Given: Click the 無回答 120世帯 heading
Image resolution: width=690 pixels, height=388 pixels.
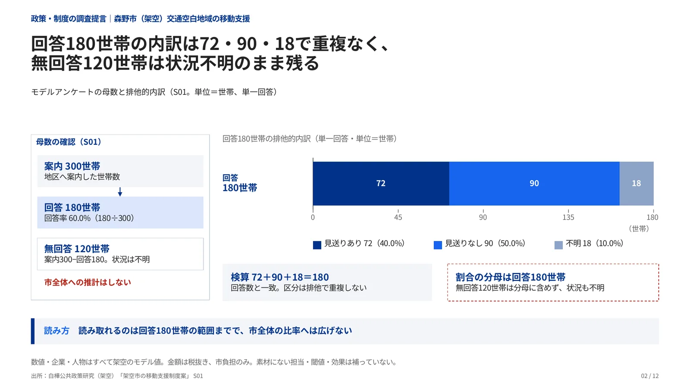Looking at the screenshot, I should 77,249.
